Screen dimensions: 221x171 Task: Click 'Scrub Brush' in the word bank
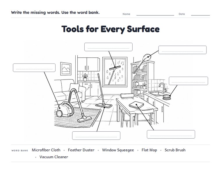(175, 150)
